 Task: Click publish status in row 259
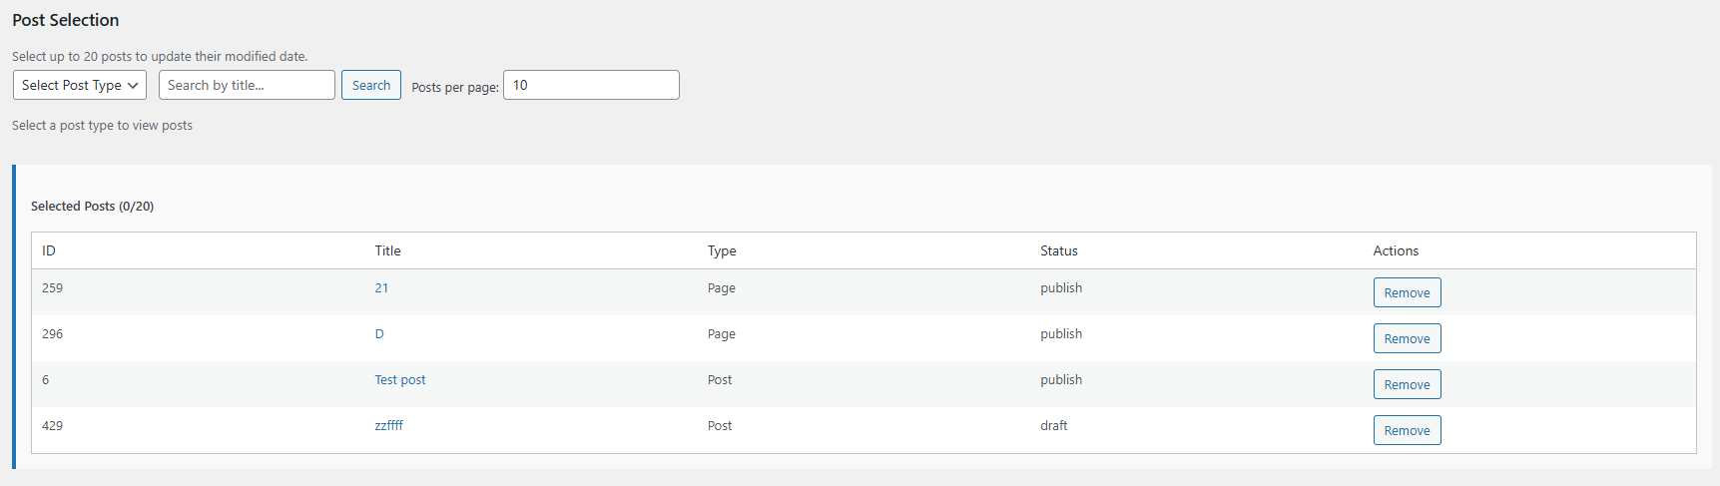point(1061,287)
